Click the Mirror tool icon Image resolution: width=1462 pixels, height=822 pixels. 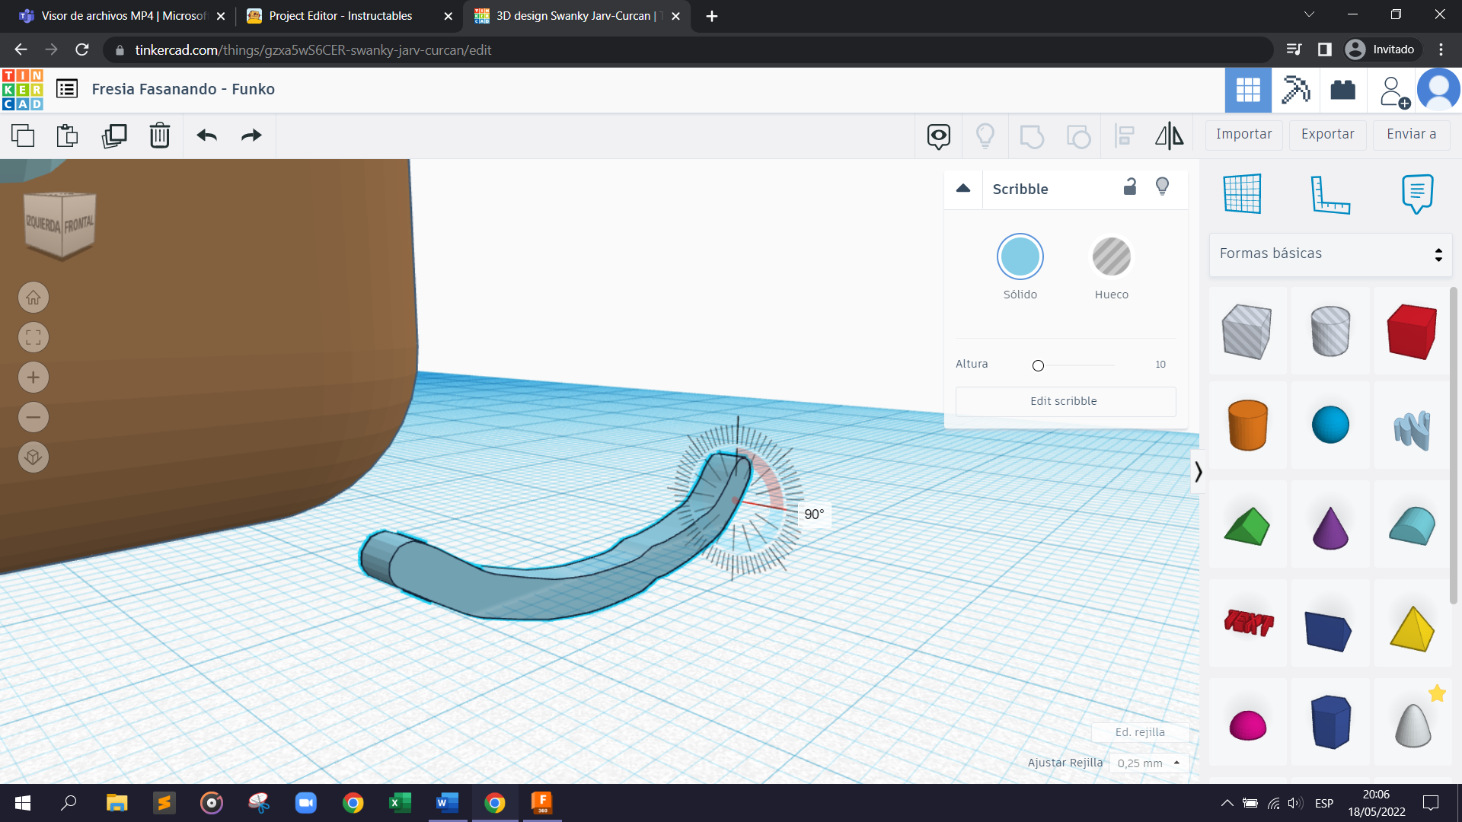pyautogui.click(x=1169, y=135)
